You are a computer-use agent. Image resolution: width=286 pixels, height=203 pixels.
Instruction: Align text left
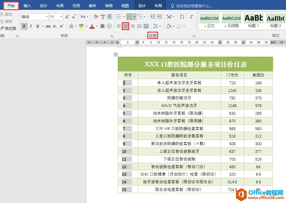coord(119,26)
